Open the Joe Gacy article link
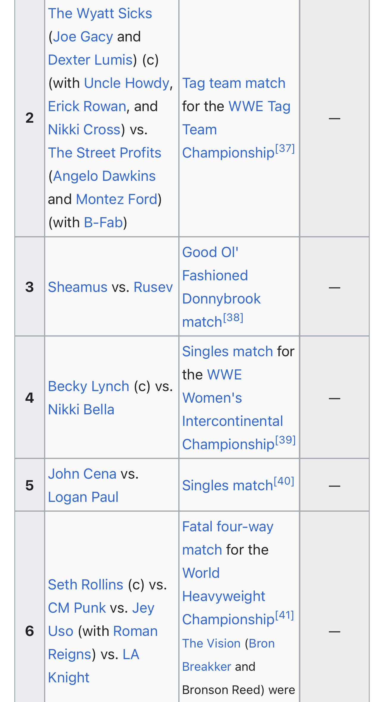 (83, 37)
